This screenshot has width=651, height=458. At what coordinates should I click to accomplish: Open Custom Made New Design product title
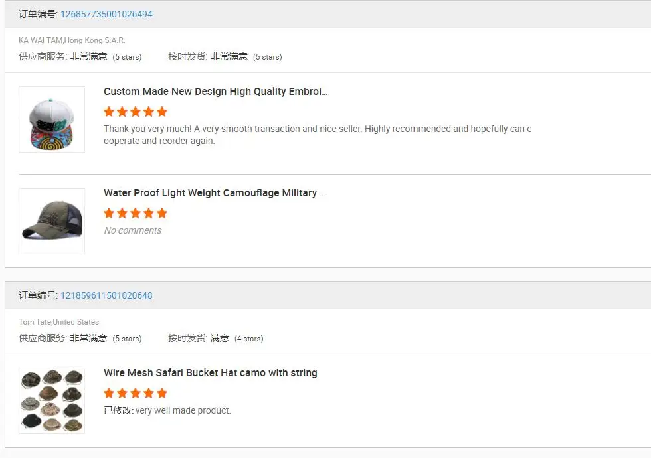(215, 92)
